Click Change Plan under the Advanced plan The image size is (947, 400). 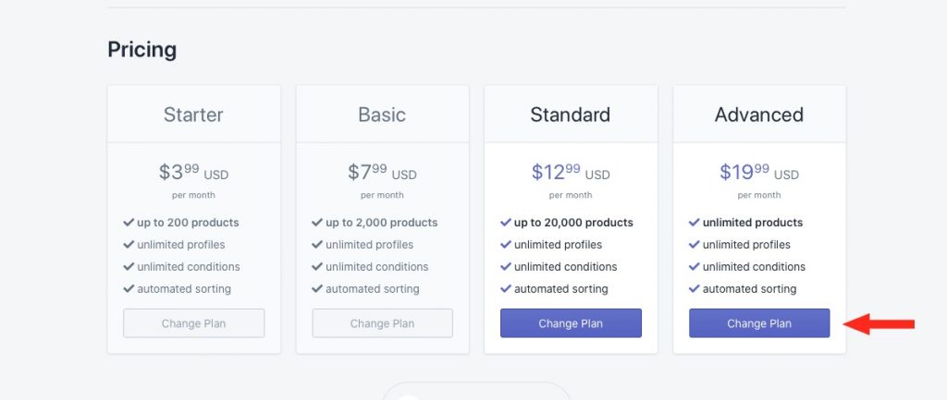tap(759, 323)
